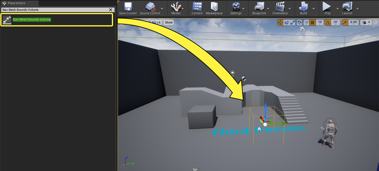Image resolution: width=379 pixels, height=171 pixels.
Task: Select the Save Current icon
Action: (128, 8)
